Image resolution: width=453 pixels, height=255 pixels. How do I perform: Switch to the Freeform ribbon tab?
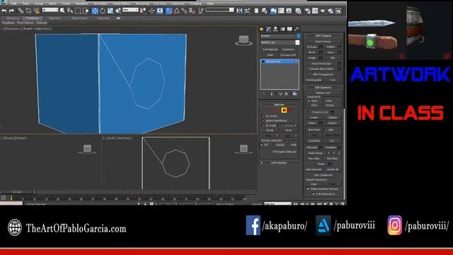(33, 18)
